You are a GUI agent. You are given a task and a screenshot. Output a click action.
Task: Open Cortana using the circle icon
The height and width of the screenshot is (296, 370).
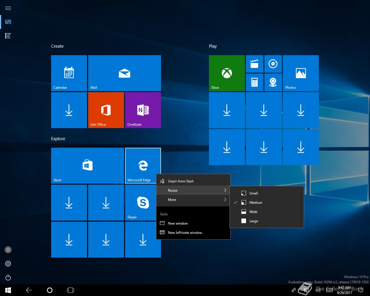[50, 290]
